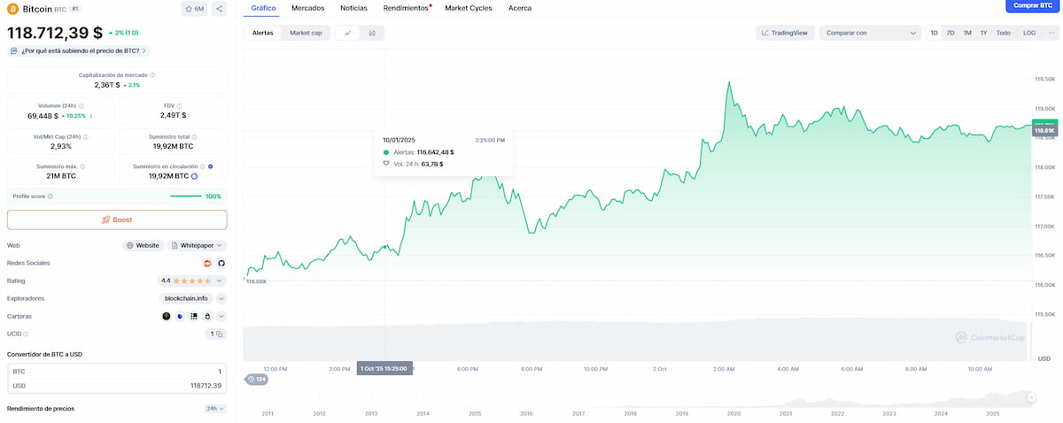Open info tooltip for UCID
Image resolution: width=1063 pixels, height=423 pixels.
tap(27, 334)
